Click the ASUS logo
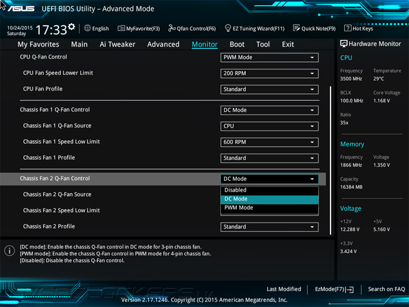409x307 pixels. pos(21,9)
